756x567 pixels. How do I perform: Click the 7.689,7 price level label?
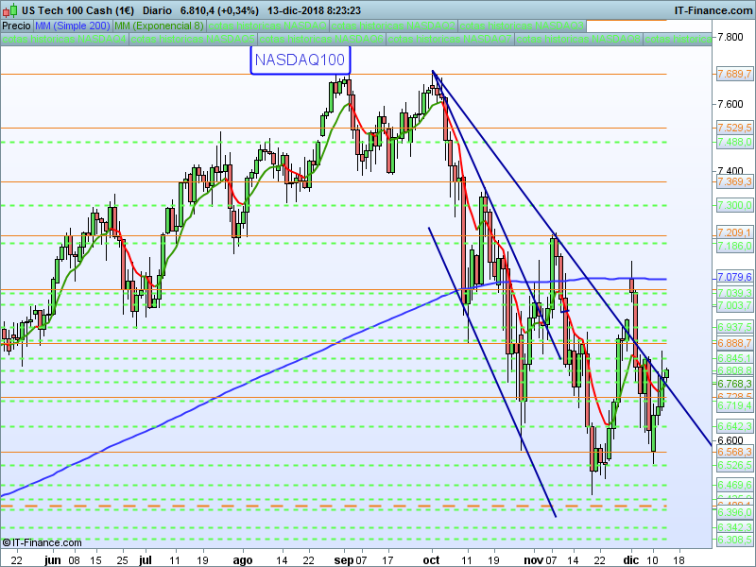point(734,74)
